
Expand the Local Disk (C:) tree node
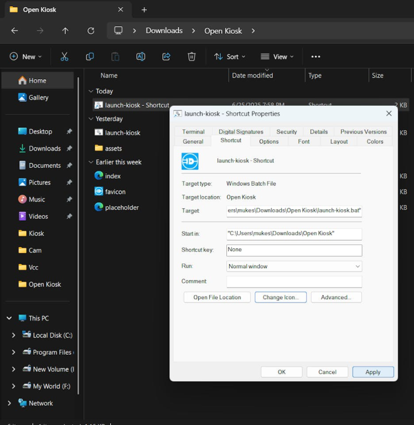pyautogui.click(x=13, y=335)
